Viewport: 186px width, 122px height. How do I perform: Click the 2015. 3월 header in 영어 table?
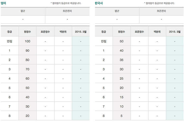81,32
